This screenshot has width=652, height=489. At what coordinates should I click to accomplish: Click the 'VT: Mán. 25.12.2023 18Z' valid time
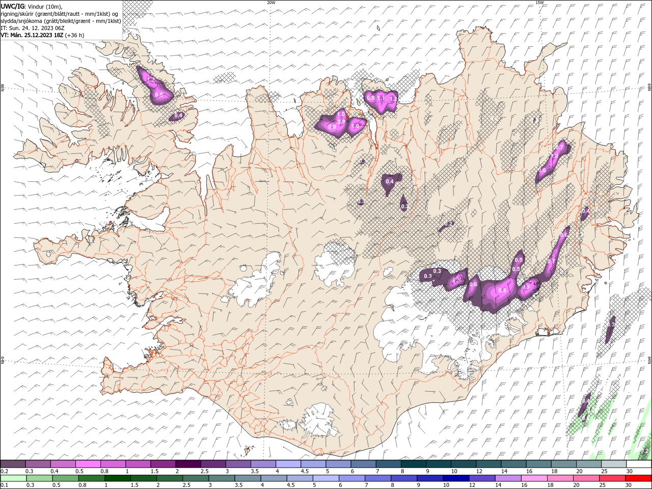coord(32,35)
